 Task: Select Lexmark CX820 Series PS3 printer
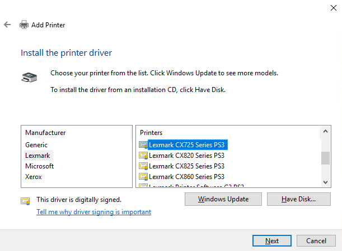pyautogui.click(x=186, y=156)
